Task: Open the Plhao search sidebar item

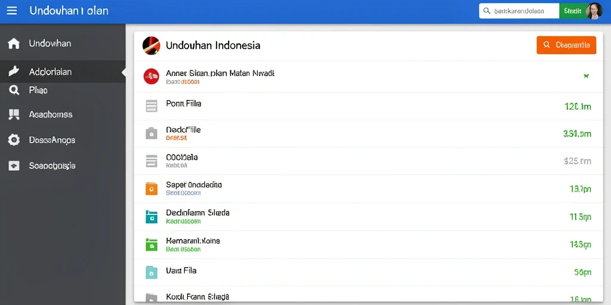Action: point(63,91)
